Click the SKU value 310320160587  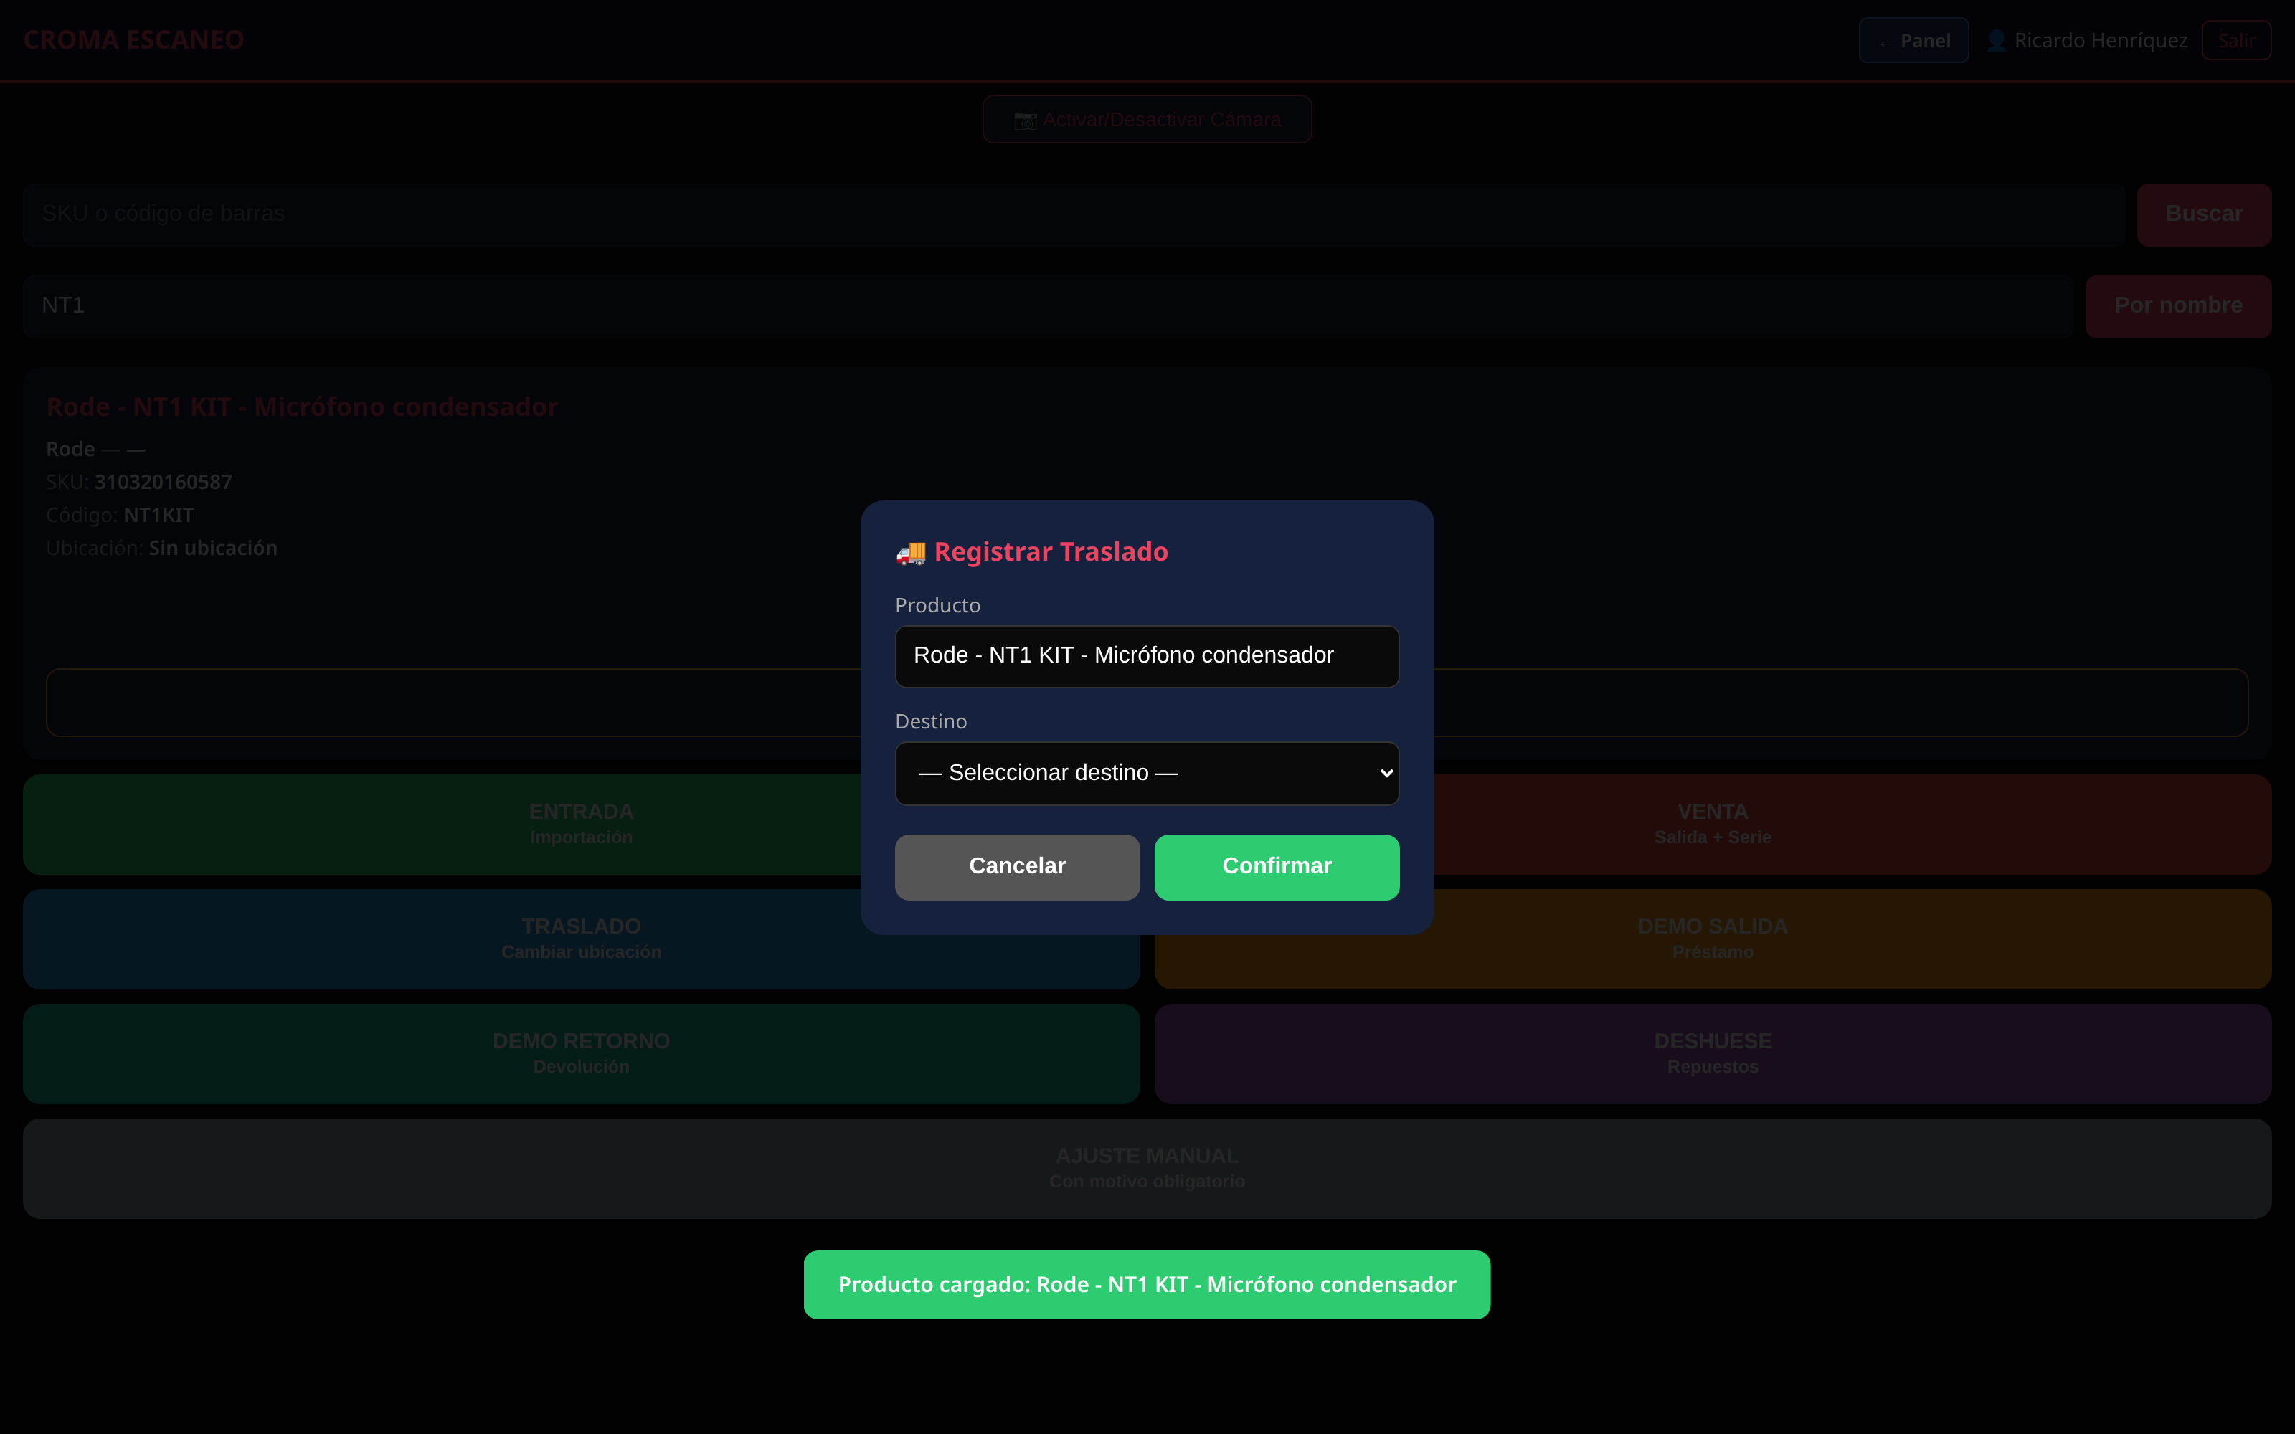163,482
